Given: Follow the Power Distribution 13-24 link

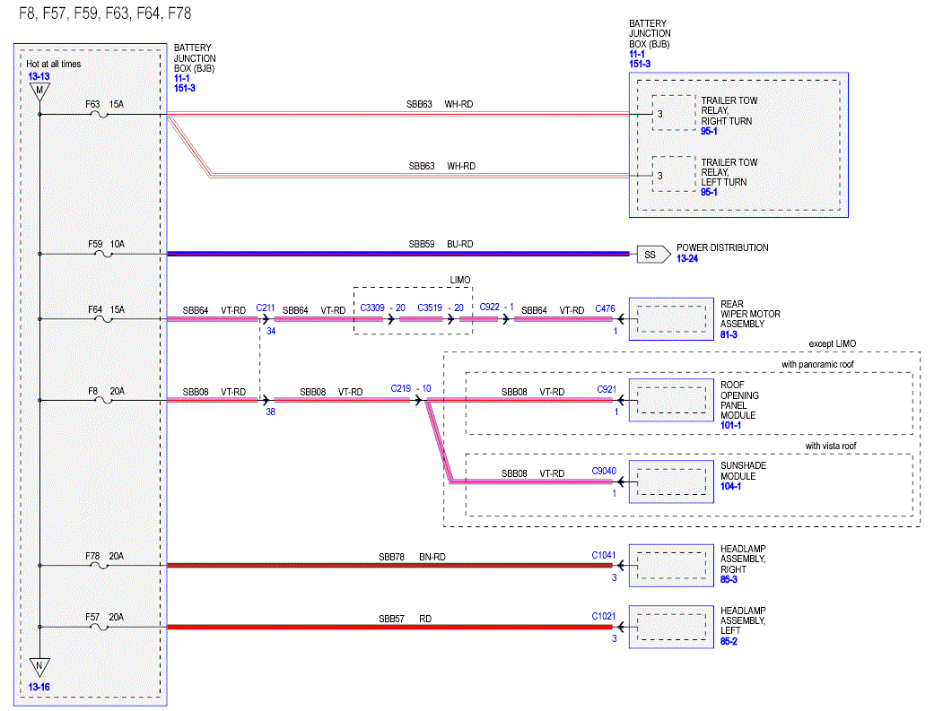Looking at the screenshot, I should [687, 258].
